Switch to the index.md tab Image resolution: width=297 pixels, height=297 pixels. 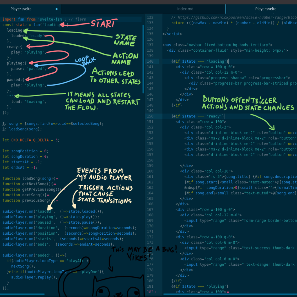coord(185,9)
